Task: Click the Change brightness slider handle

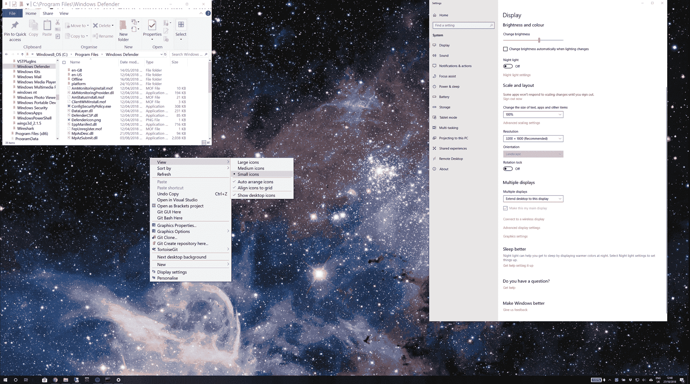Action: point(539,40)
